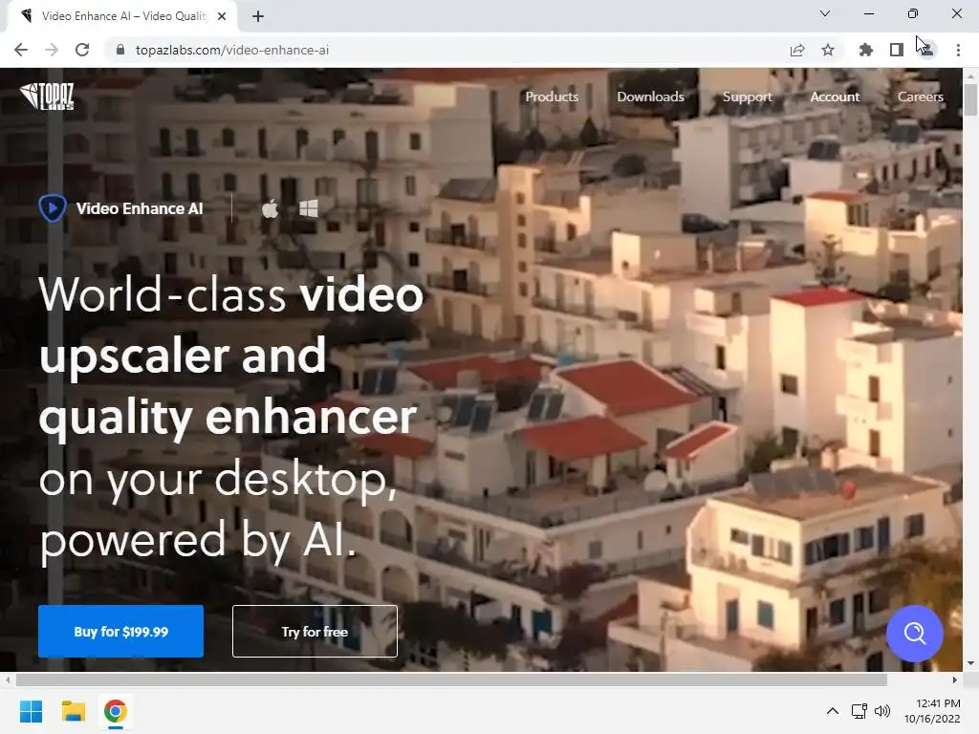979x734 pixels.
Task: Show hidden system tray icons
Action: [833, 711]
